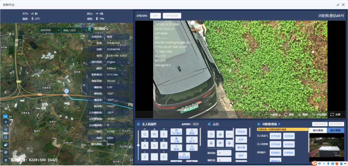This screenshot has height=166, width=348.
Task: Click the 飞行模式 flight mode button
Action: tap(176, 132)
